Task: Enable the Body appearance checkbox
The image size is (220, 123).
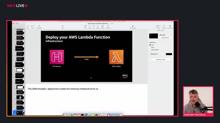Action: [x=150, y=47]
